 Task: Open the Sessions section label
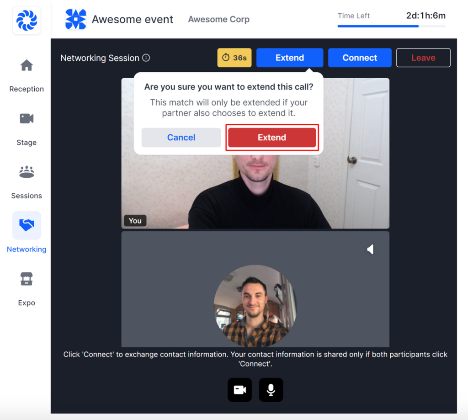click(27, 196)
